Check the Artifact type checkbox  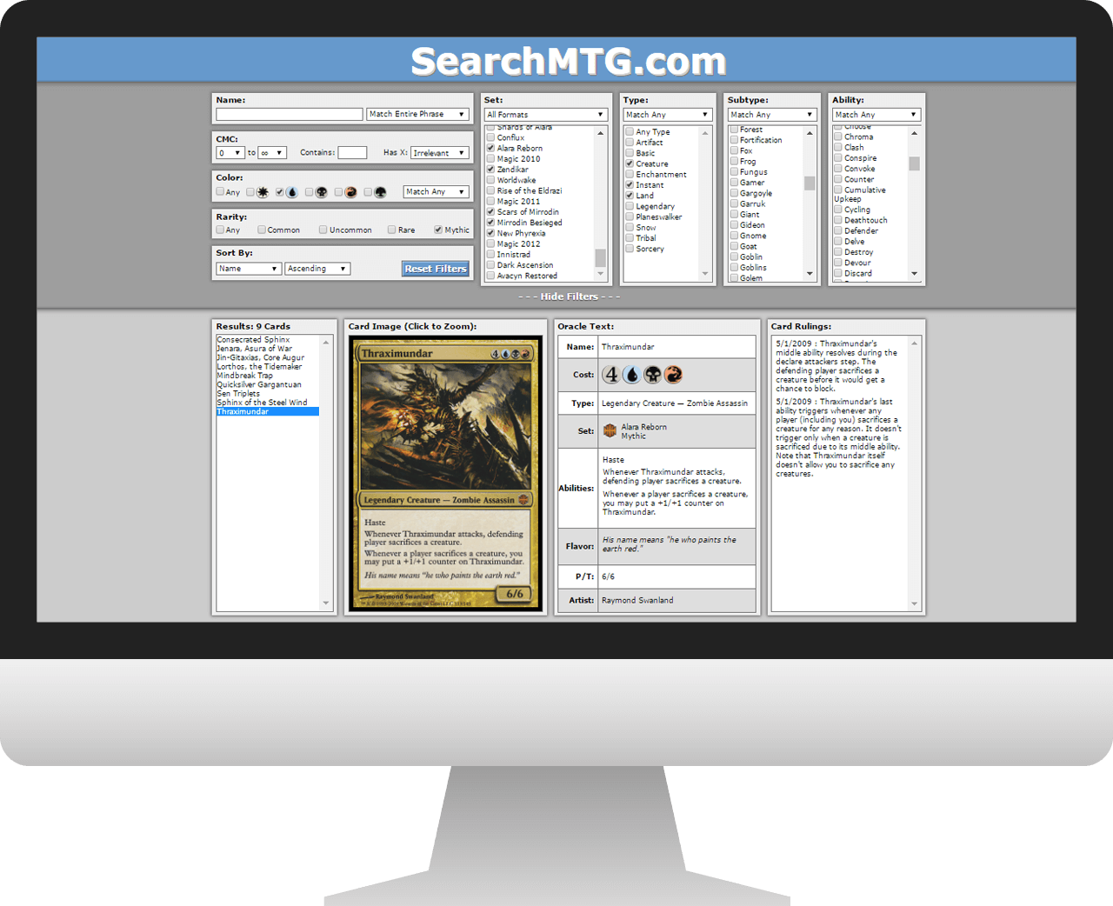(x=630, y=142)
